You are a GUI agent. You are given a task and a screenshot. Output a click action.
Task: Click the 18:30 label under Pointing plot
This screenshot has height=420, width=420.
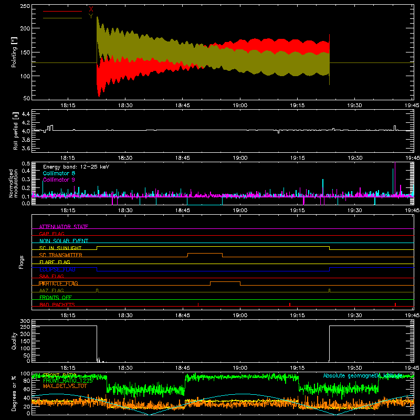click(x=125, y=106)
